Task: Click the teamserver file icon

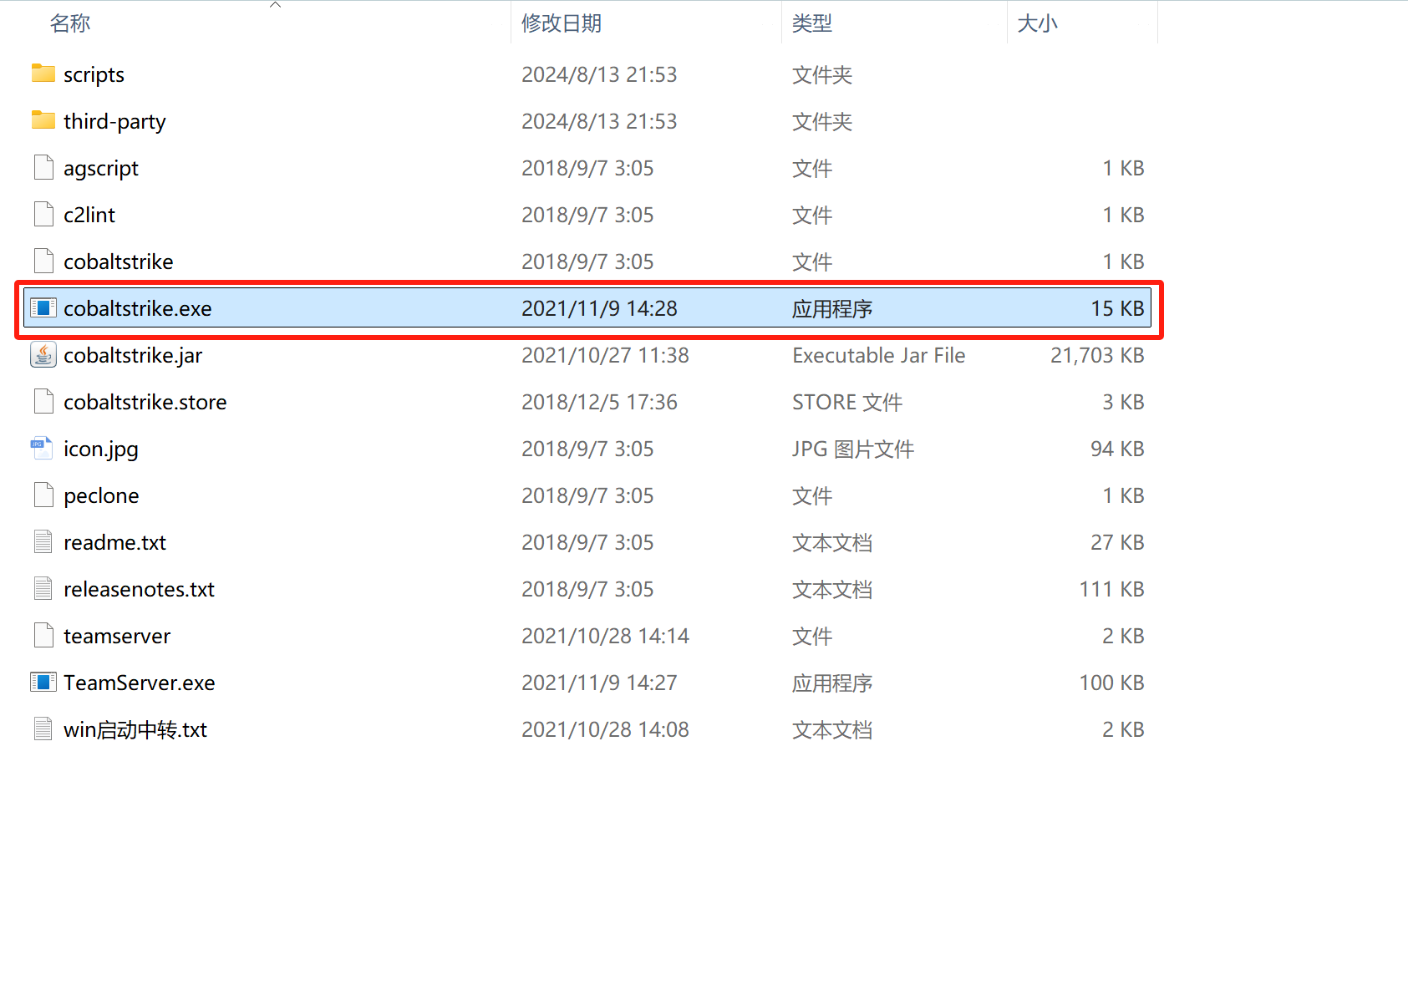Action: pos(43,636)
